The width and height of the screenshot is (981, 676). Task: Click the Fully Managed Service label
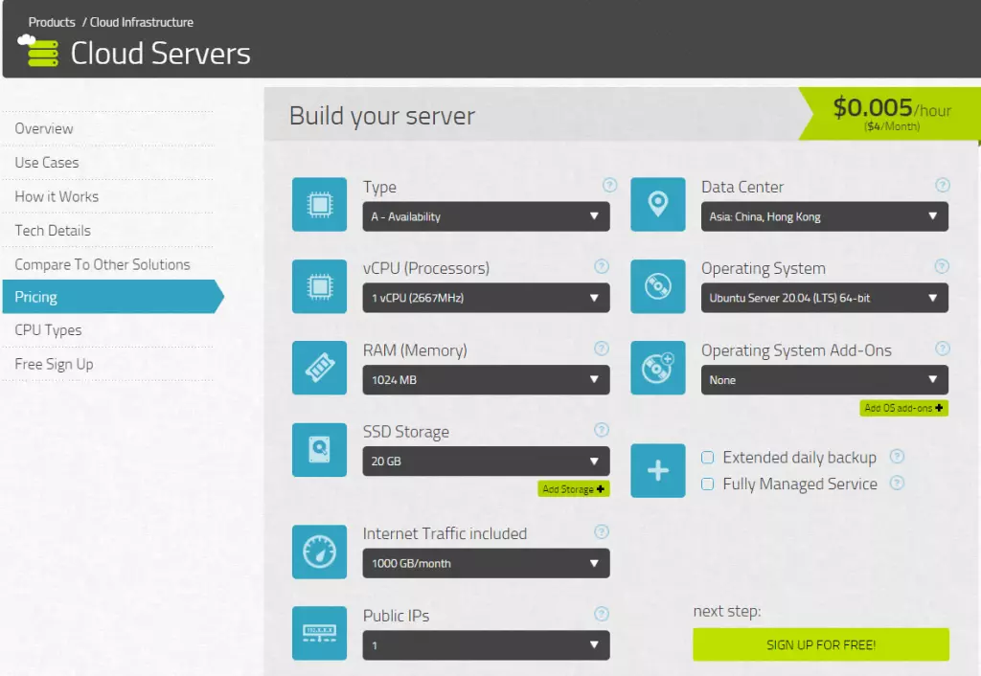800,484
